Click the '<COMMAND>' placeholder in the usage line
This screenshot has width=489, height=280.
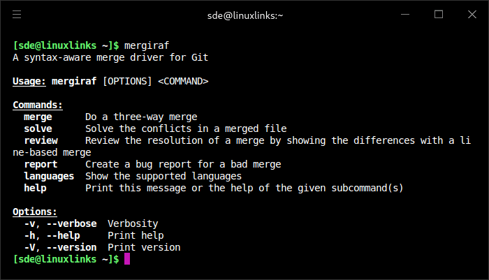pyautogui.click(x=183, y=81)
